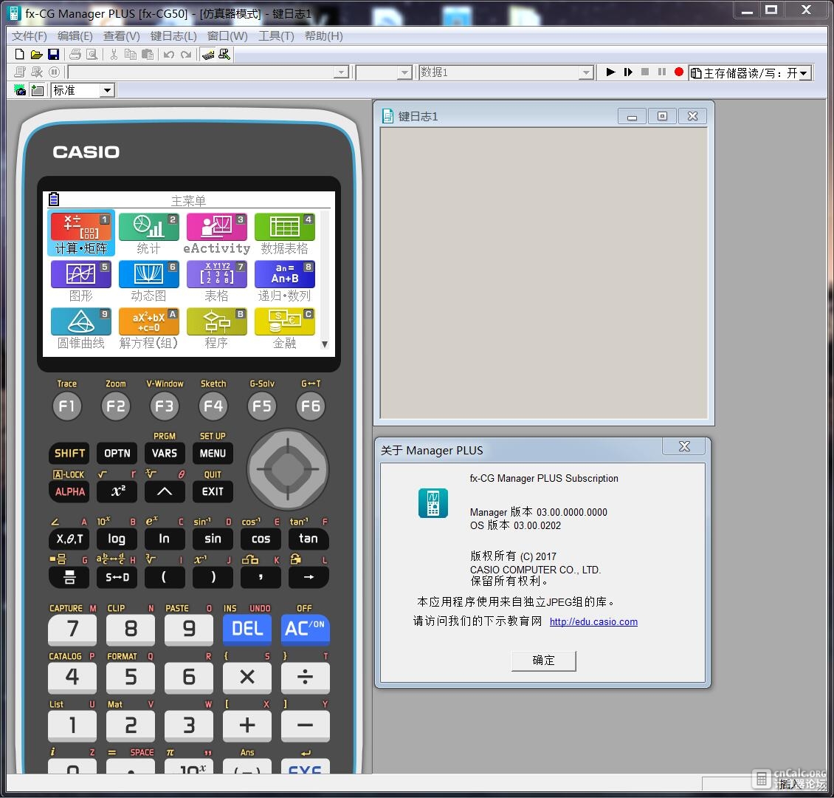834x798 pixels.
Task: Click the New file toolbar icon
Action: (19, 54)
